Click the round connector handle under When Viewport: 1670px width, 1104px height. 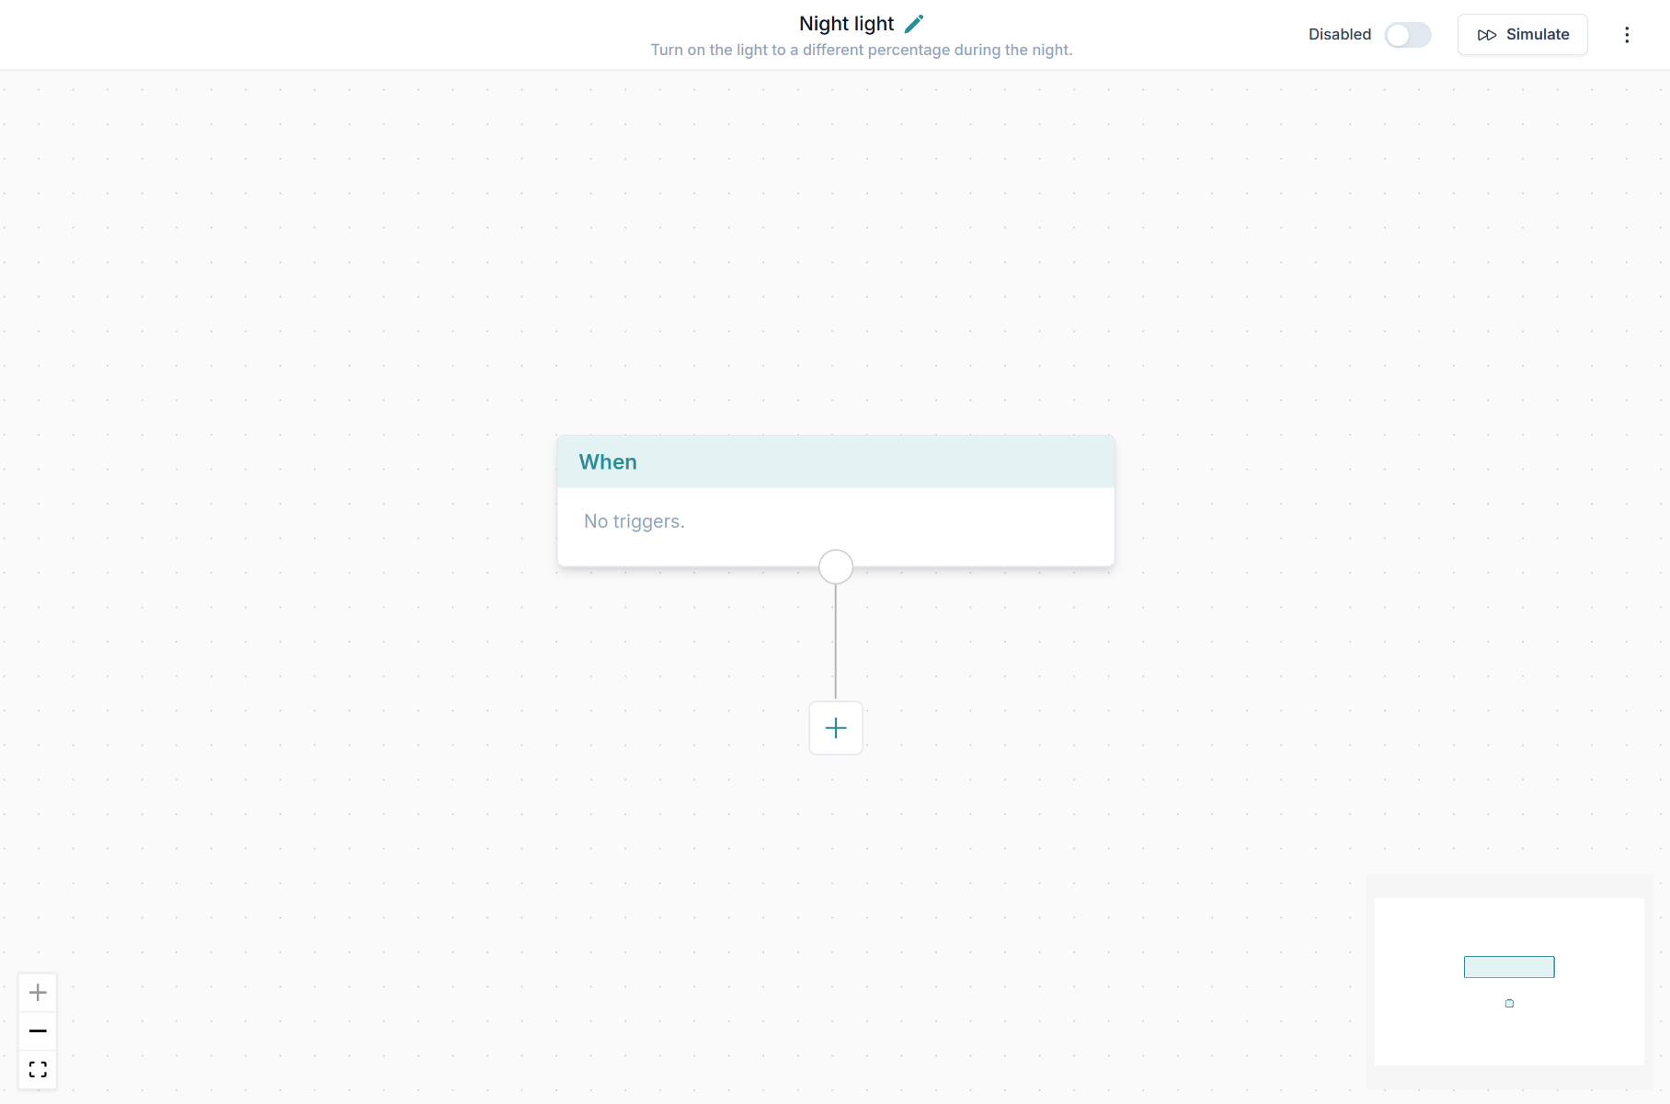835,567
